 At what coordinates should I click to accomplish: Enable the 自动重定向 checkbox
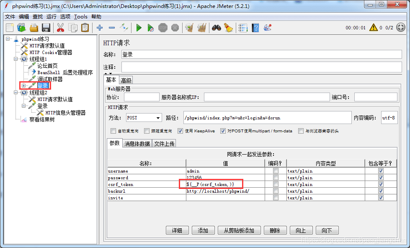point(113,131)
